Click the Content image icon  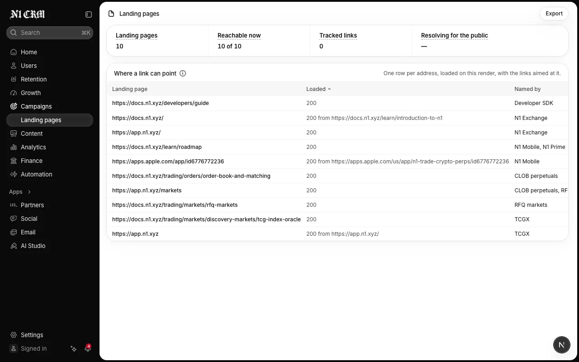[14, 133]
